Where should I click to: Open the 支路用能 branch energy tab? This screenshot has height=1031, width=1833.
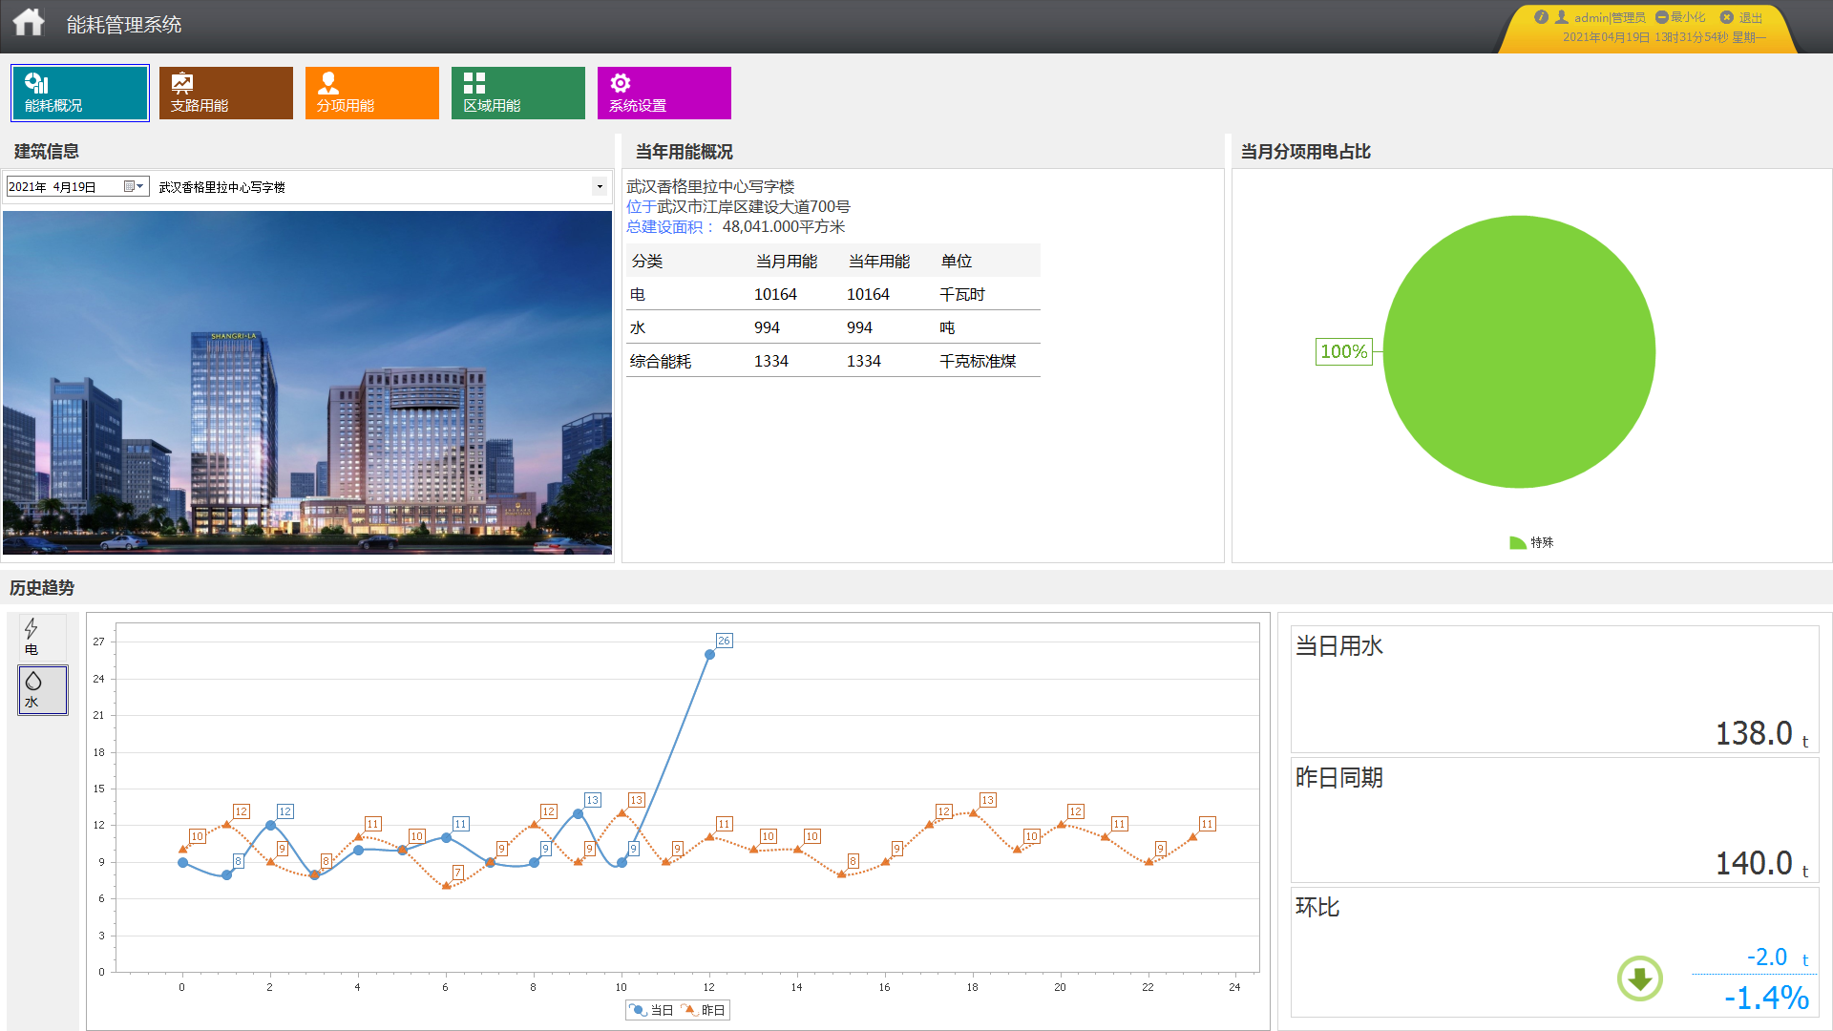point(226,93)
